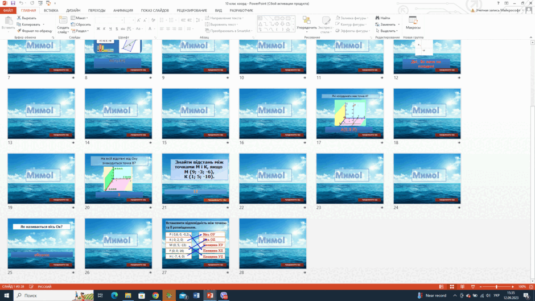Open the Заменить dropdown arrow
This screenshot has width=535, height=301.
pos(398,24)
